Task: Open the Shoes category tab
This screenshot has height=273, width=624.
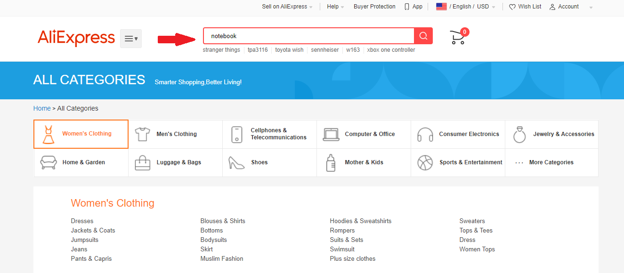Action: (x=269, y=162)
